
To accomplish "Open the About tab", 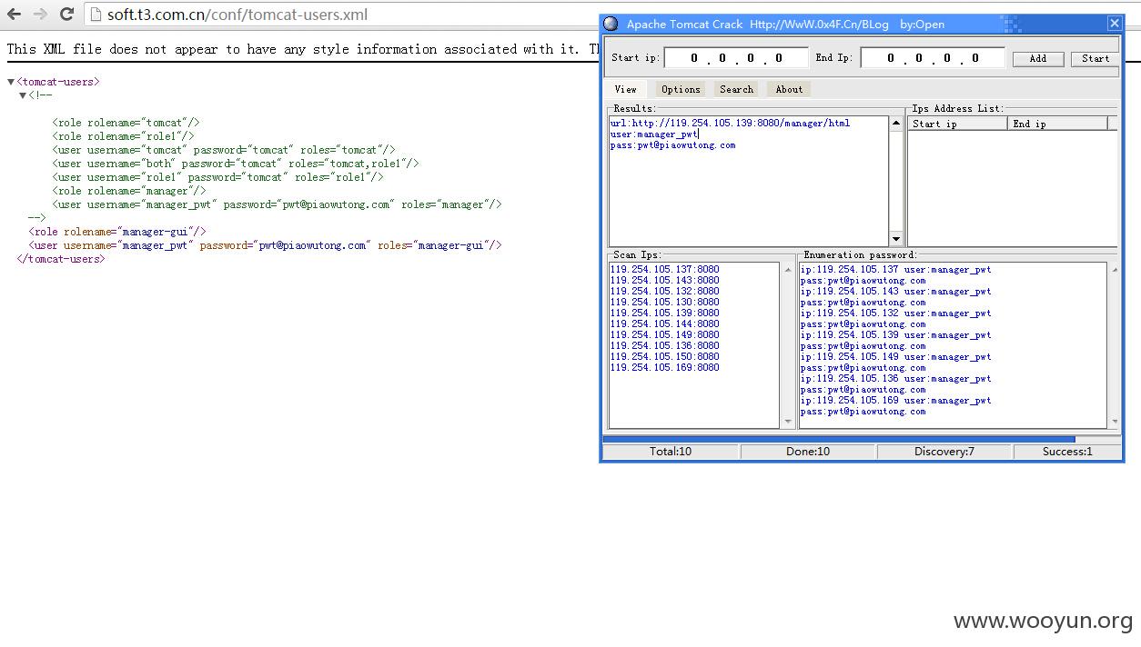I will coord(789,89).
